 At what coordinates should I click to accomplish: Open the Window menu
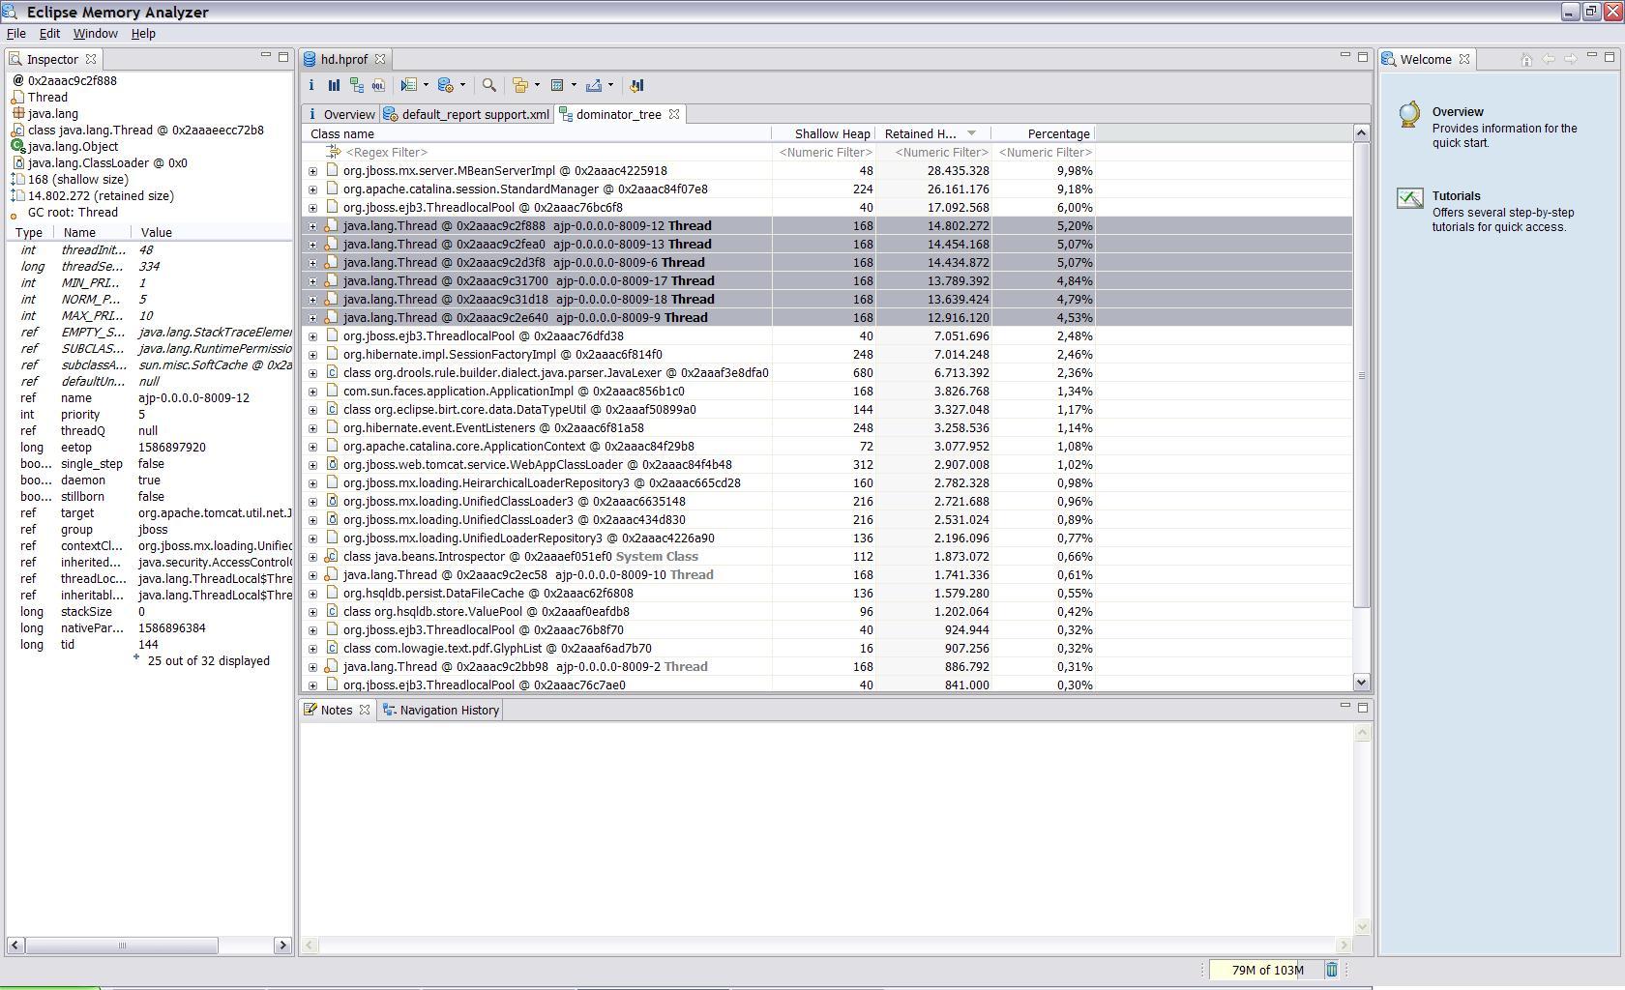[x=96, y=33]
